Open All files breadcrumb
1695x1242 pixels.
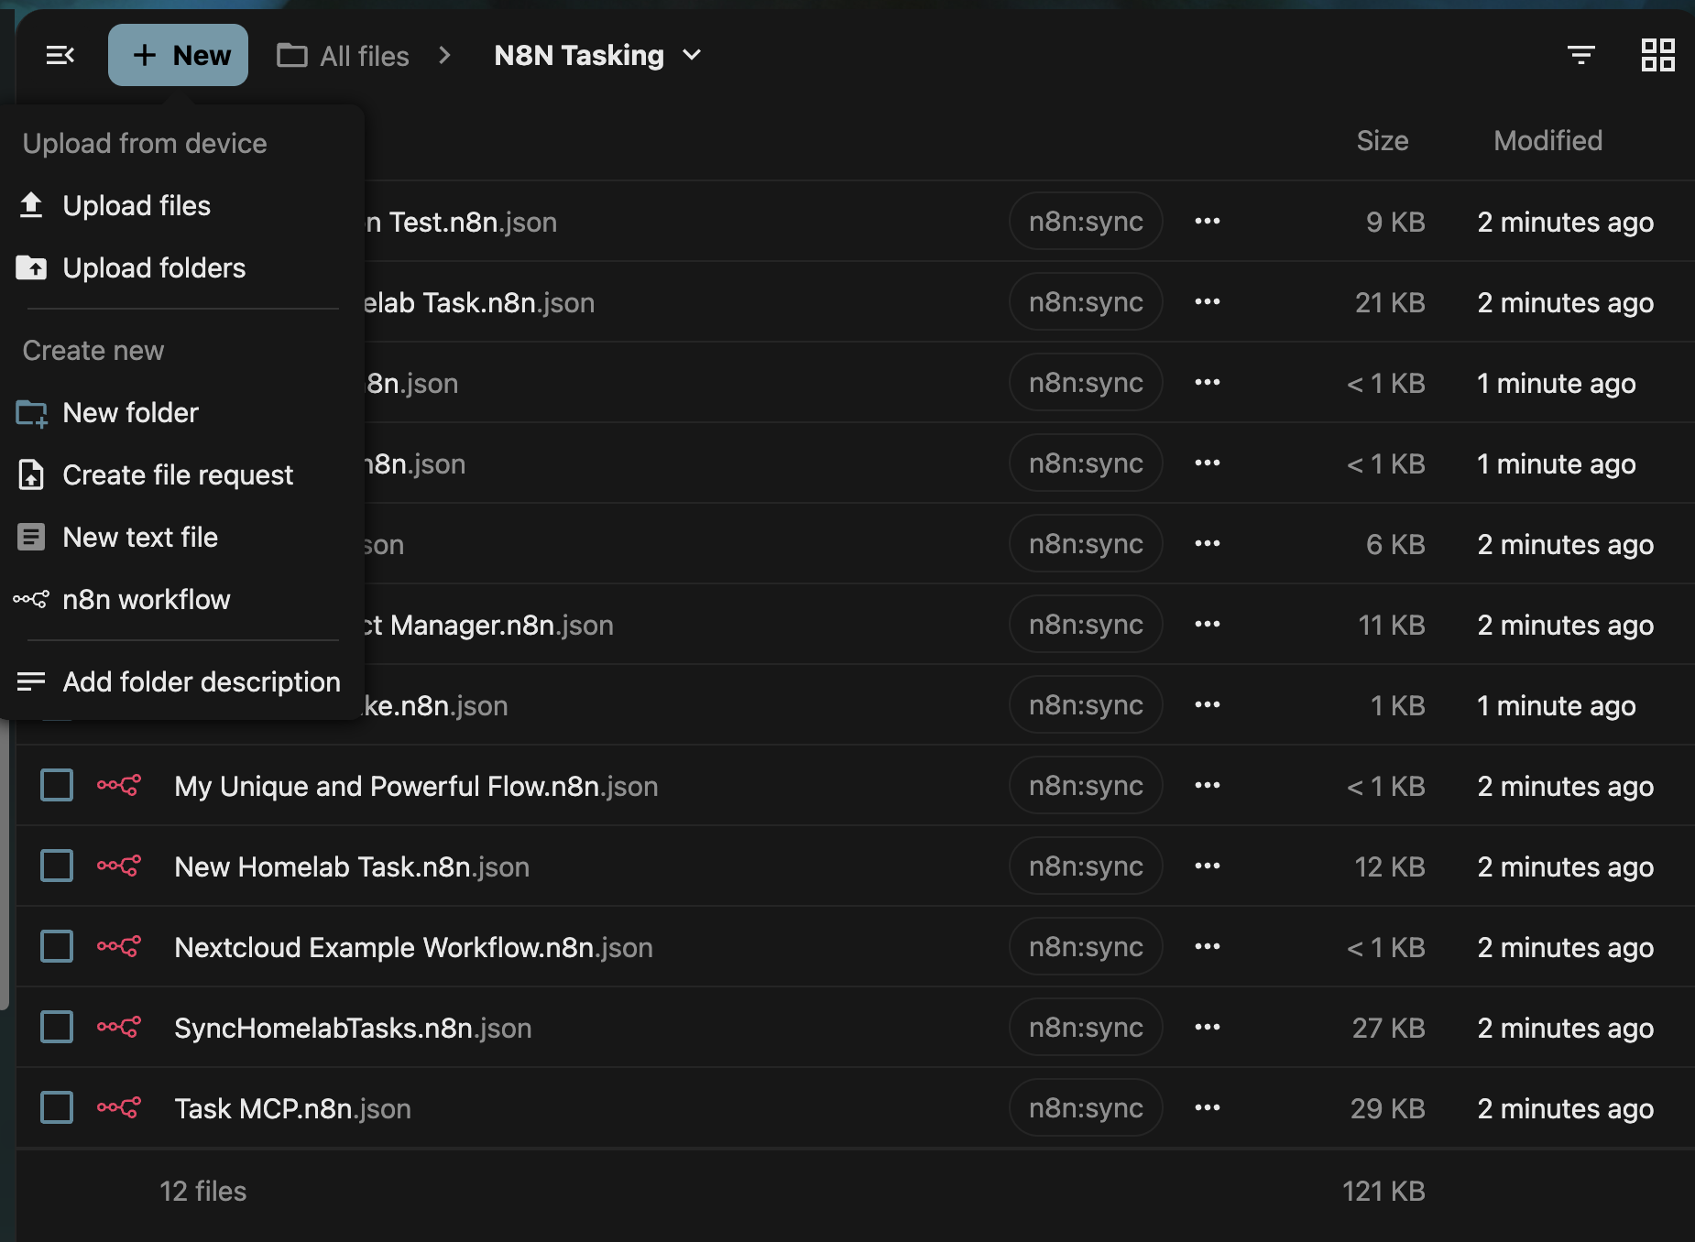click(344, 56)
